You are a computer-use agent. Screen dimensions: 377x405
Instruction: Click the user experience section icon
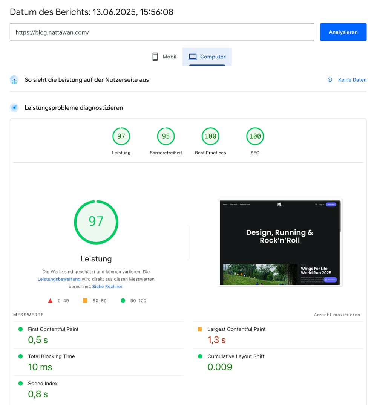coord(14,80)
